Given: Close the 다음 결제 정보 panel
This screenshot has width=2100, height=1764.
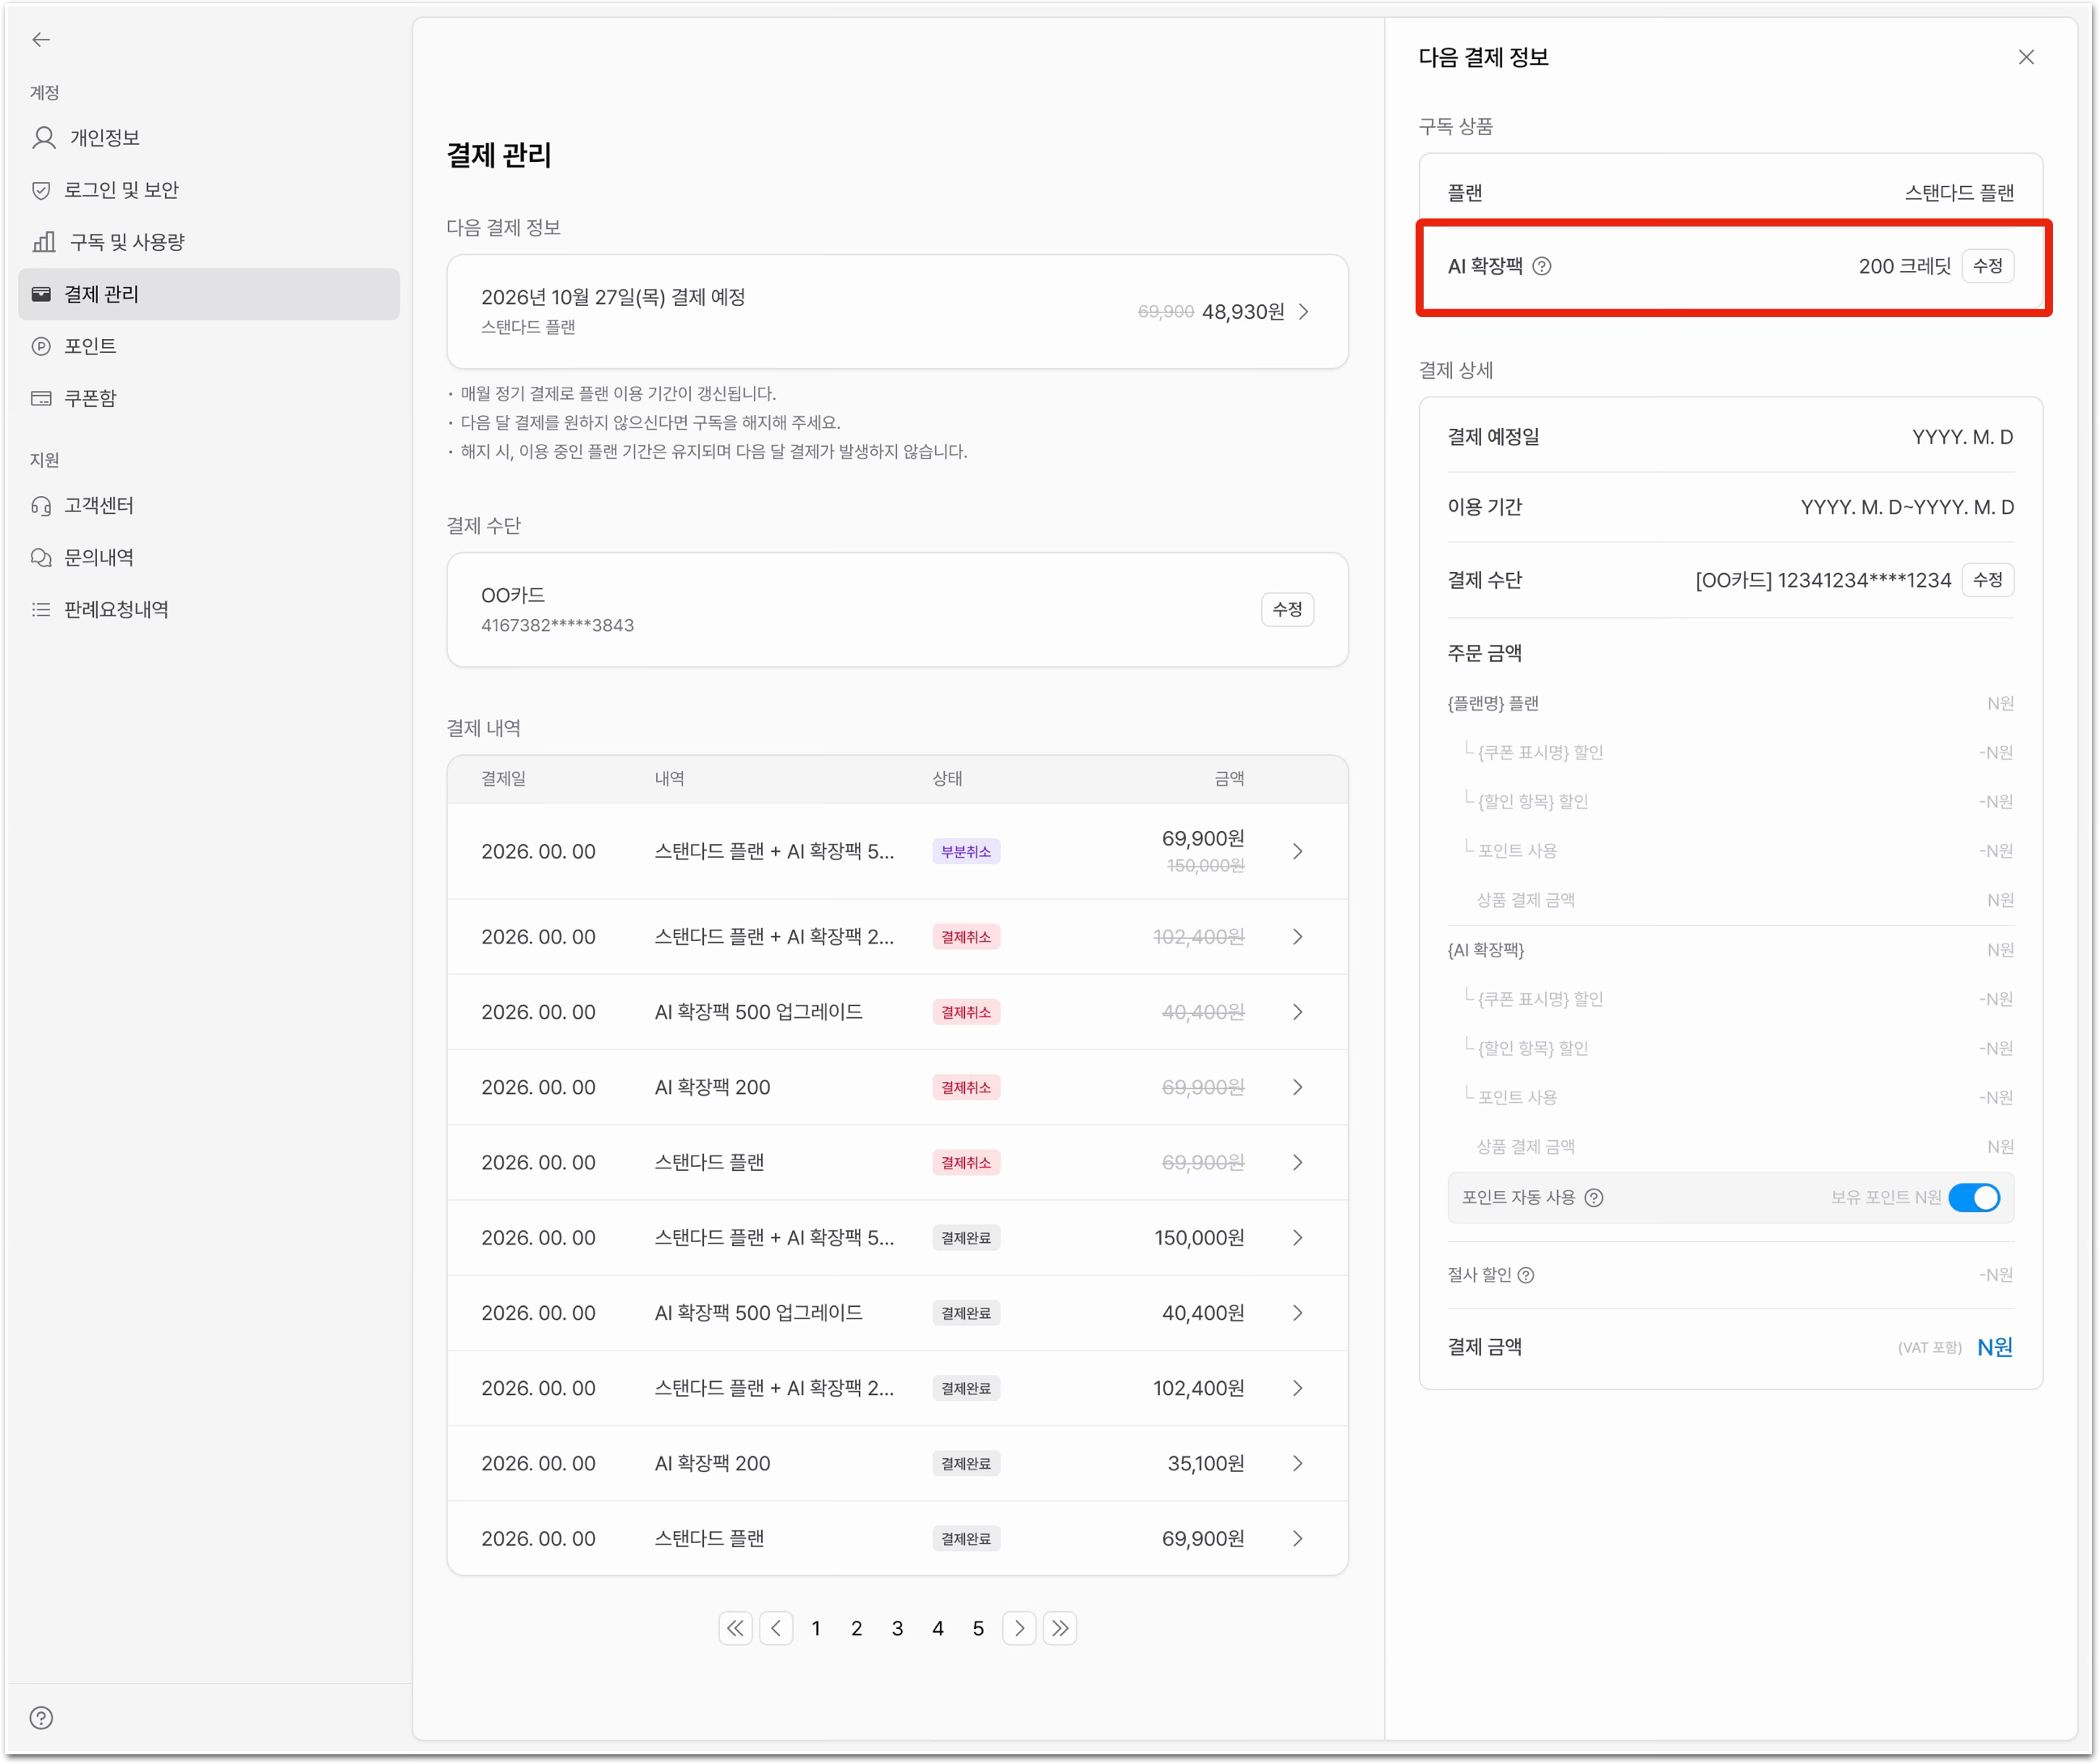Looking at the screenshot, I should 2026,57.
